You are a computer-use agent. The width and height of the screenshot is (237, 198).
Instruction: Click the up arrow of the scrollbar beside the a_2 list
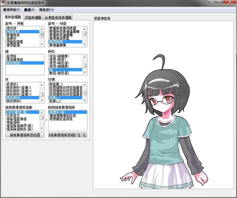[84, 84]
